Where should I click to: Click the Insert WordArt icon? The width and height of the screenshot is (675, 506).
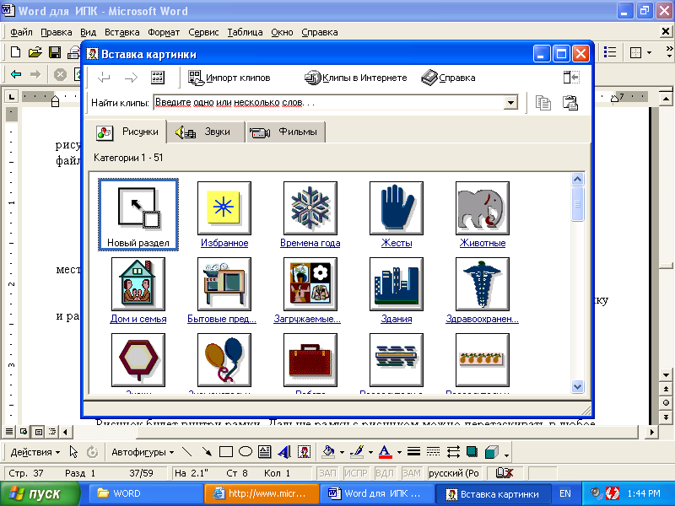(284, 452)
